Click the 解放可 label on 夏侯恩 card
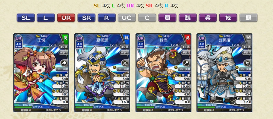 pyautogui.click(x=125, y=52)
